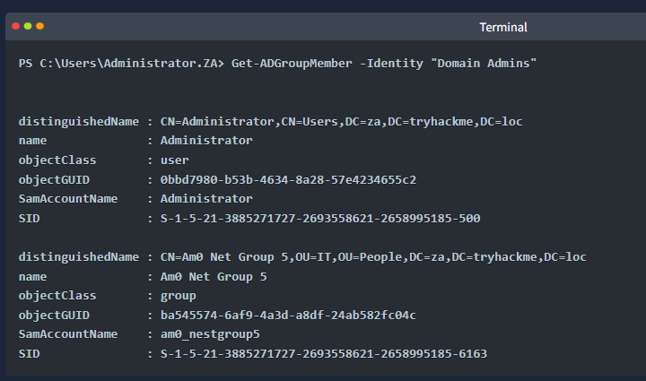Click the GUID starting with ba545574
The height and width of the screenshot is (381, 646).
tap(288, 316)
